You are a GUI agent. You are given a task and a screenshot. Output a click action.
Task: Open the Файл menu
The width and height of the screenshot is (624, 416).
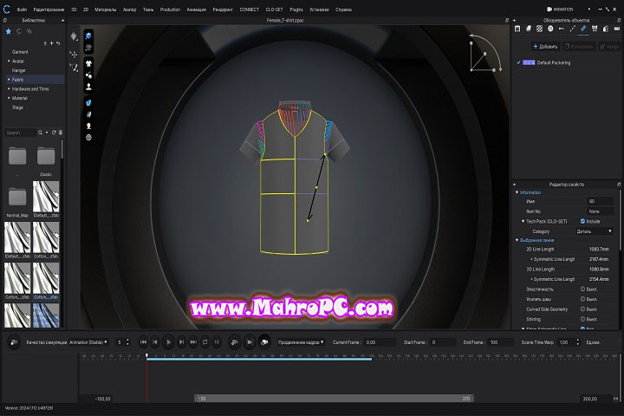(x=23, y=10)
